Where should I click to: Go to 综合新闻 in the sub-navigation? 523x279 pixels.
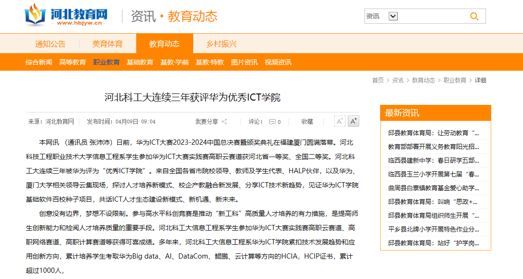[39, 62]
